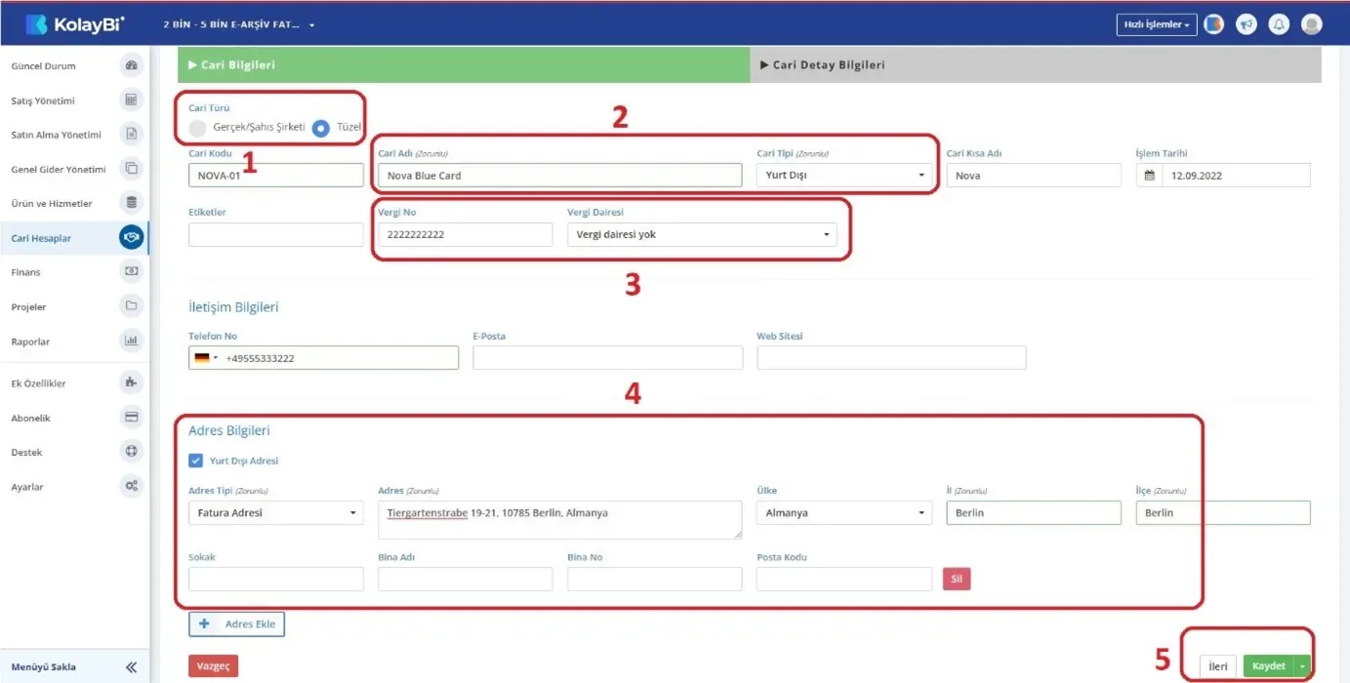Cancel with the Vazgeç button
The image size is (1350, 683).
[x=213, y=665]
